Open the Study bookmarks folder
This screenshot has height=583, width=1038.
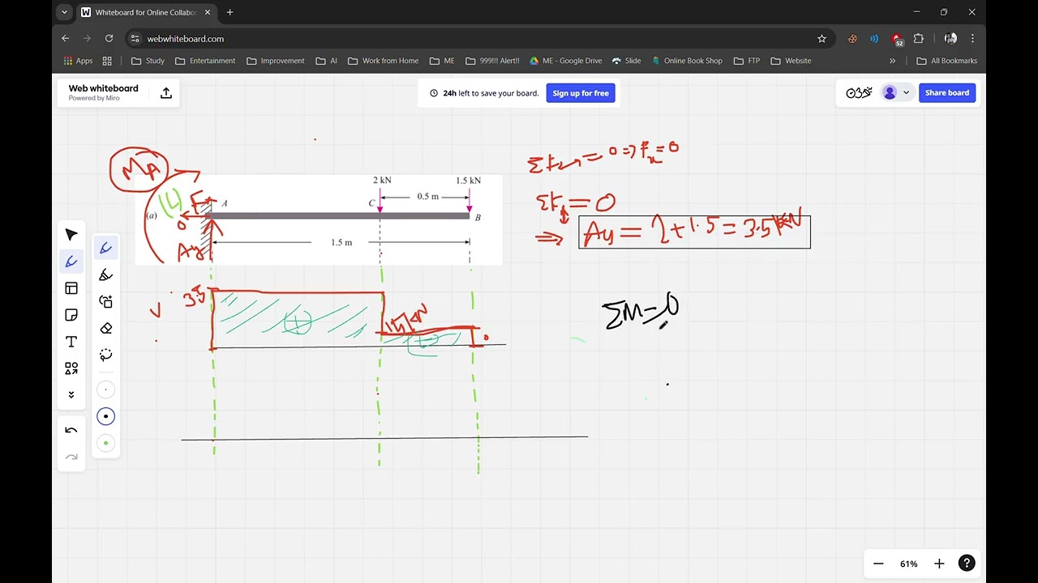[148, 61]
